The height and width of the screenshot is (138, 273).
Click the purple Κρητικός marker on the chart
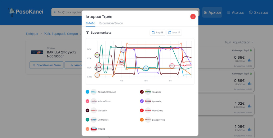coord(123,50)
